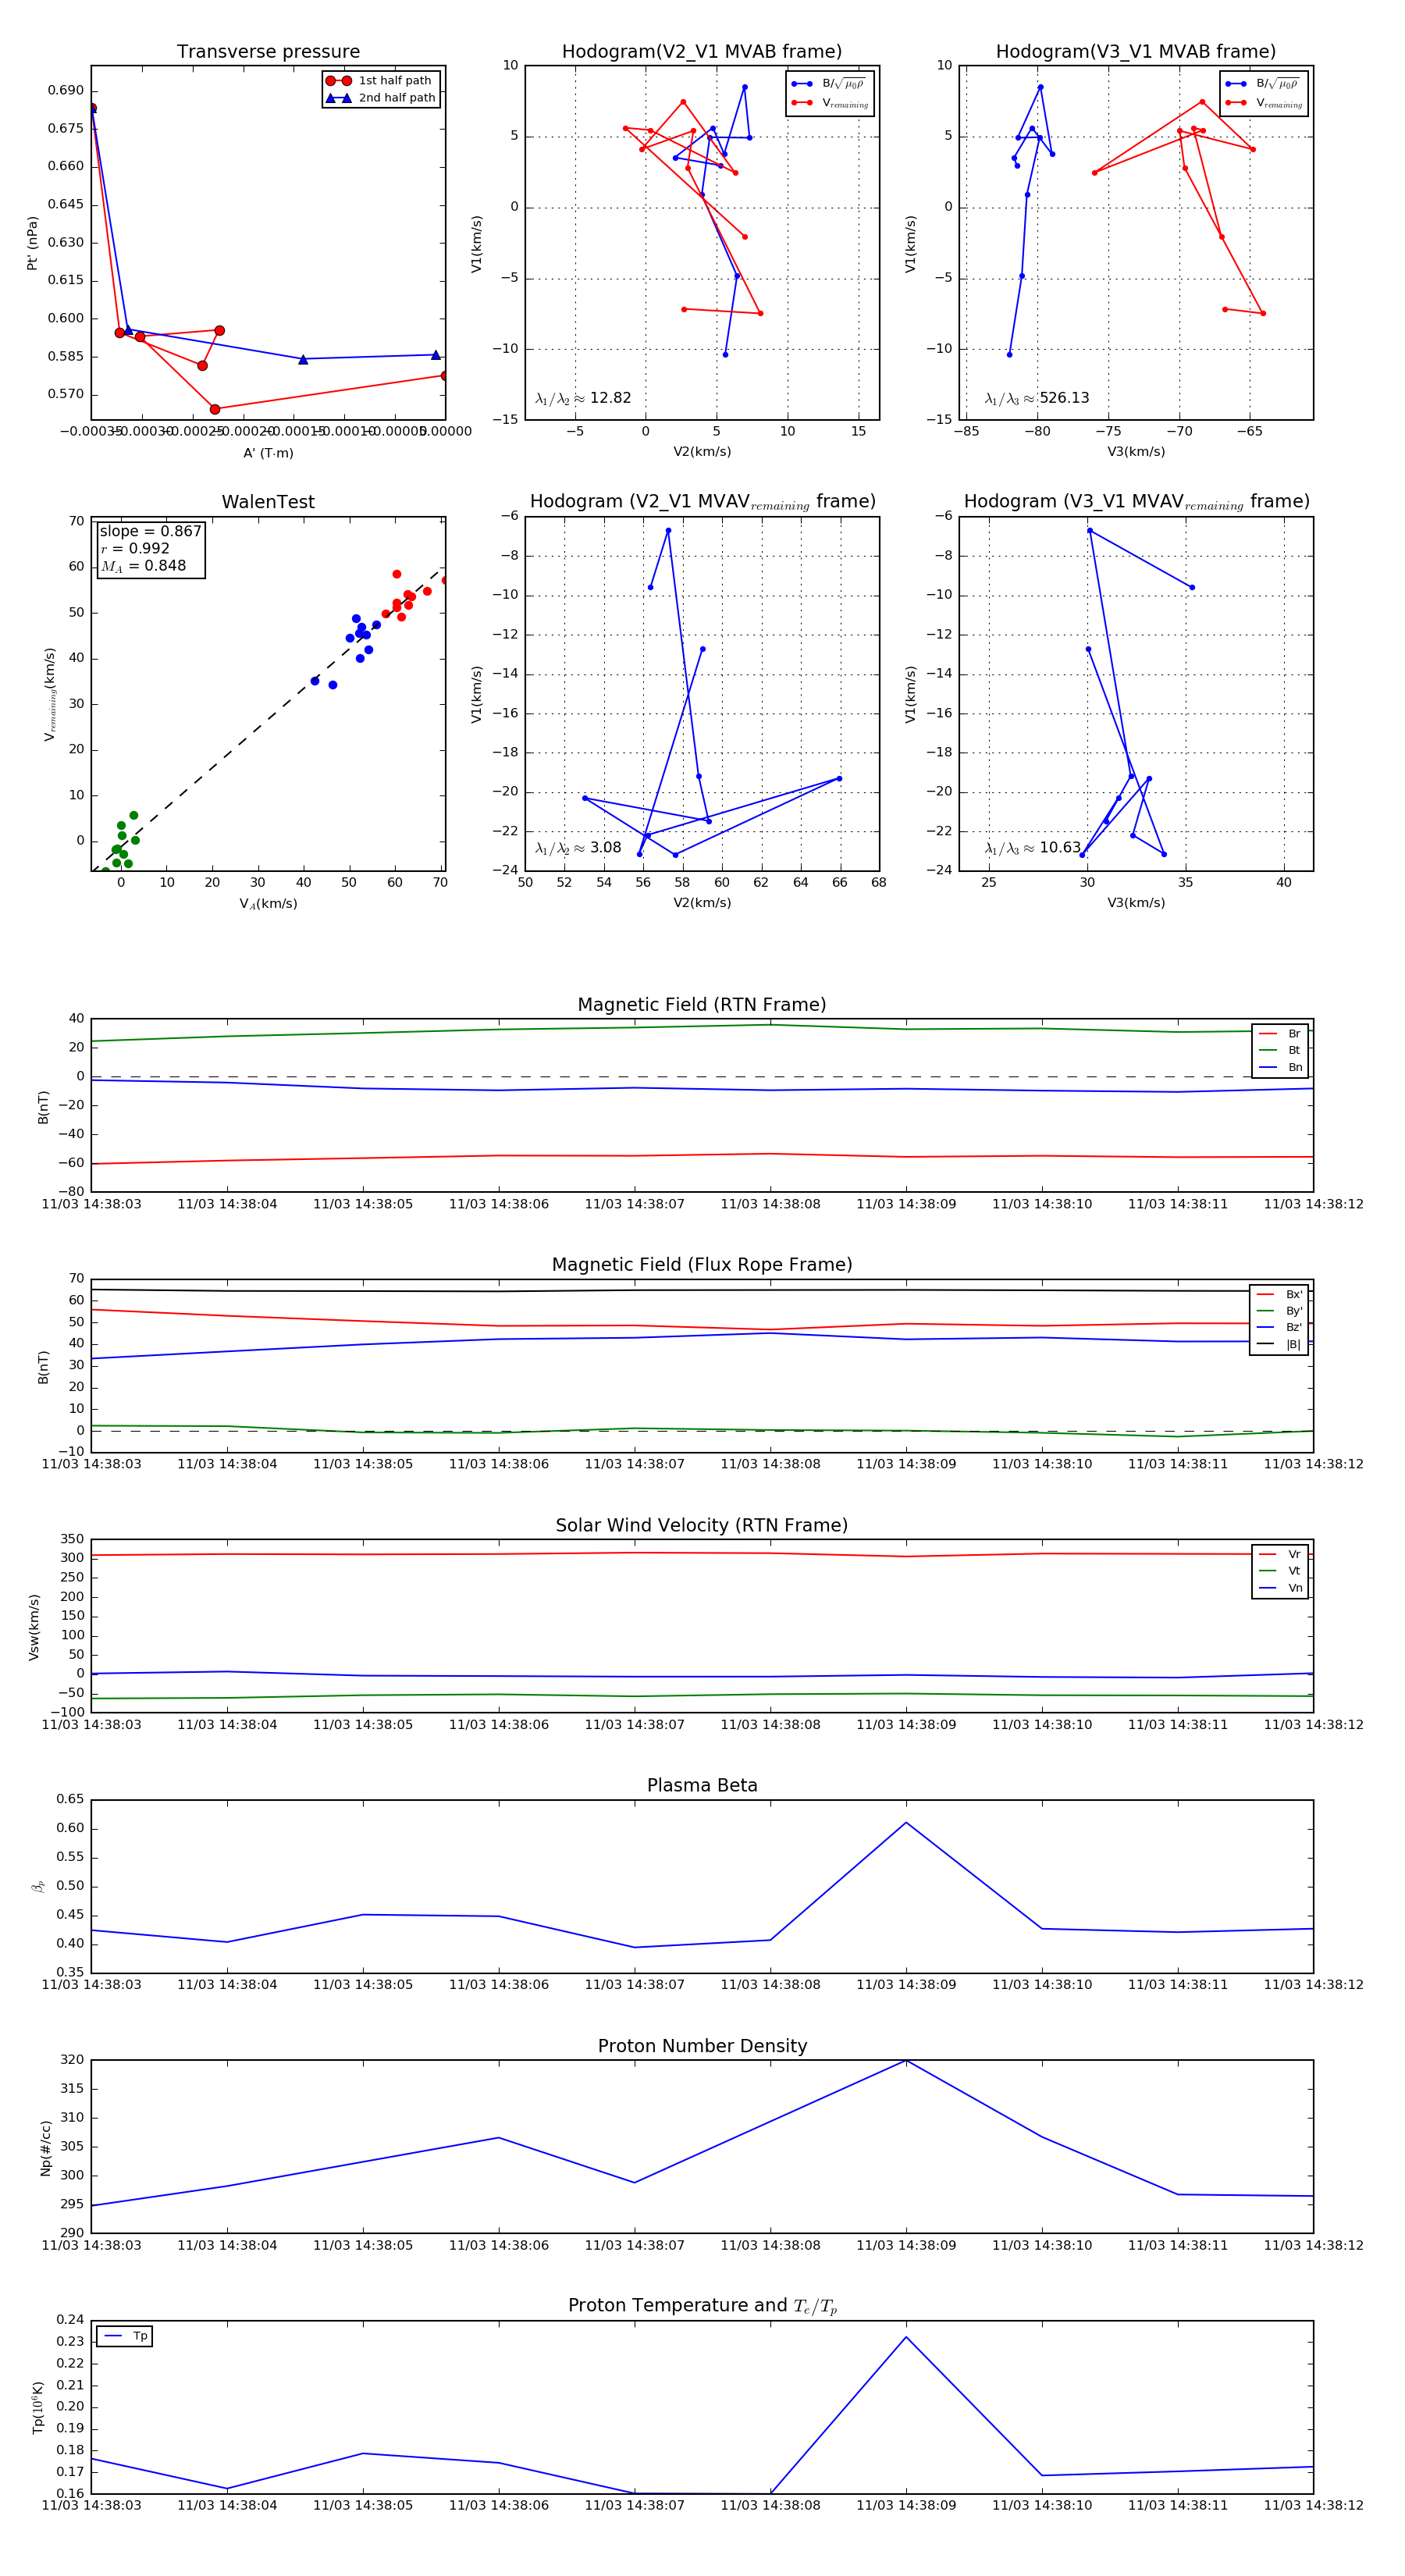Click the Proton Temperature curve peak
Viewport: 1405px width, 2576px height.
click(x=906, y=2337)
